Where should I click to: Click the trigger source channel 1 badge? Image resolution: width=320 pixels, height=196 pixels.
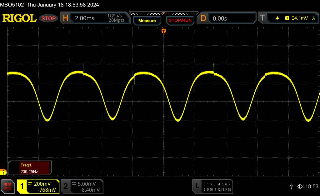[287, 18]
